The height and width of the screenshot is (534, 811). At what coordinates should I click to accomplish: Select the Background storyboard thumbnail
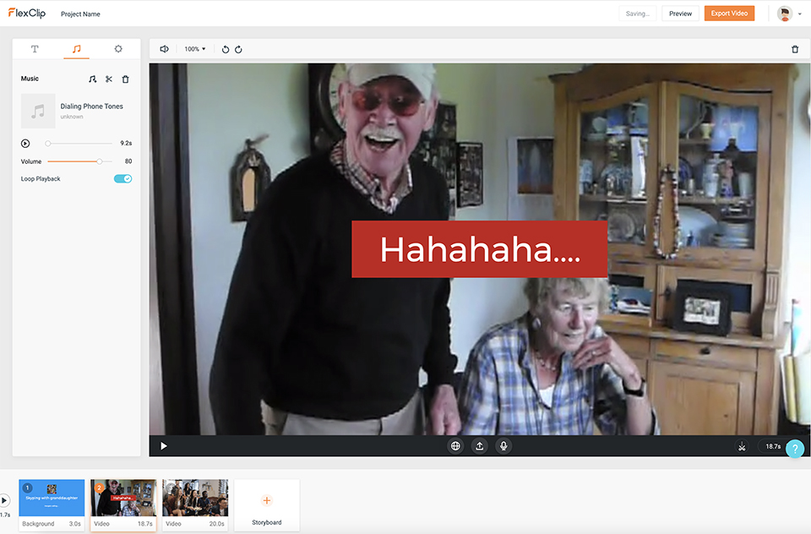click(x=52, y=504)
